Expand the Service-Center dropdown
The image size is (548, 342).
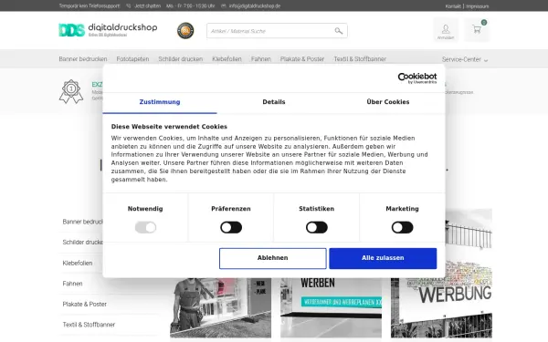[465, 59]
